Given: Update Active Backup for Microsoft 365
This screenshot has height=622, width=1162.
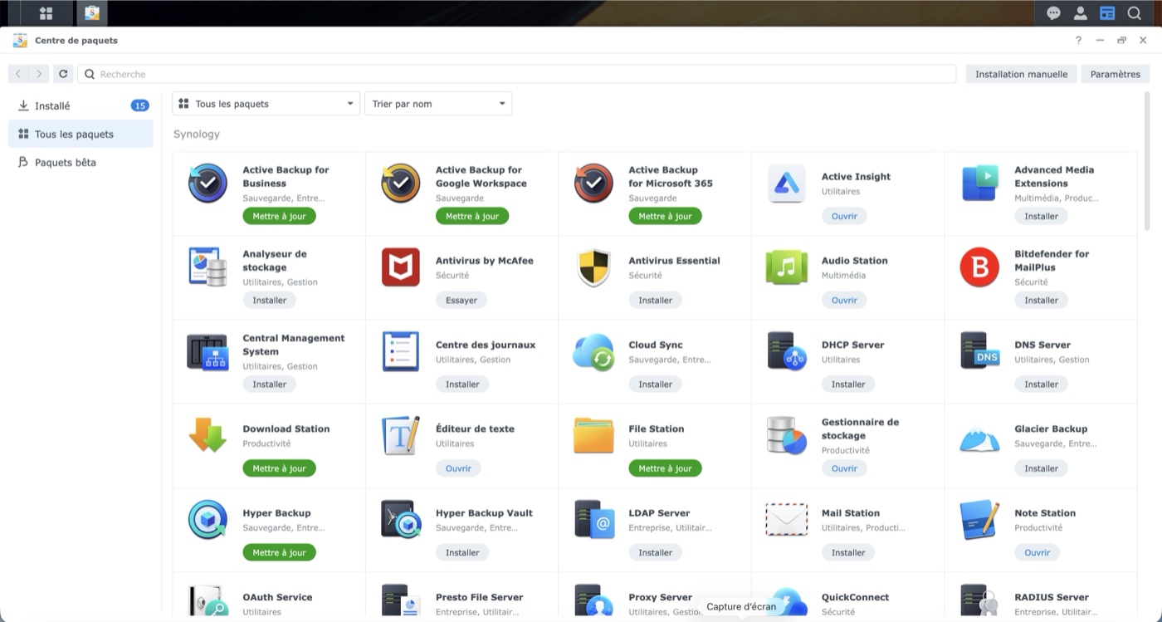Looking at the screenshot, I should point(665,216).
